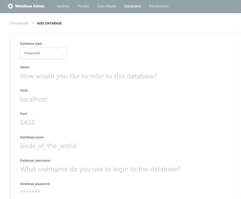Switch to the Permissions section

(158, 6)
